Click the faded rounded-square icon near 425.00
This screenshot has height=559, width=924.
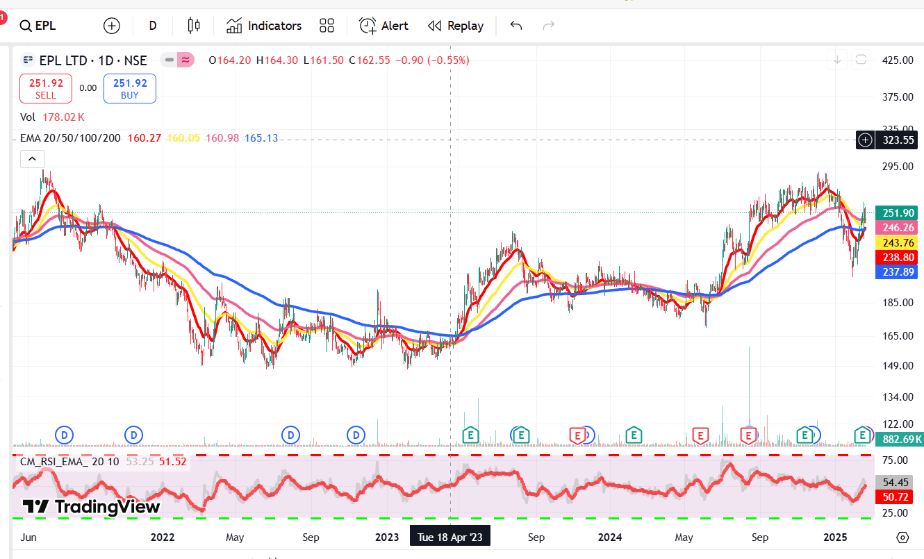click(861, 60)
